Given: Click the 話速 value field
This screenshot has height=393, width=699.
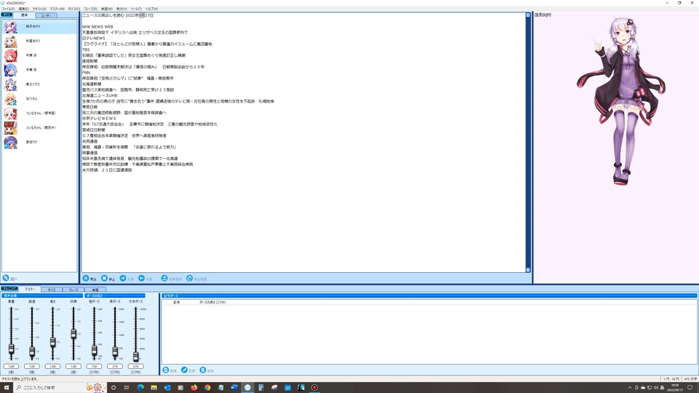Looking at the screenshot, I should tap(32, 366).
